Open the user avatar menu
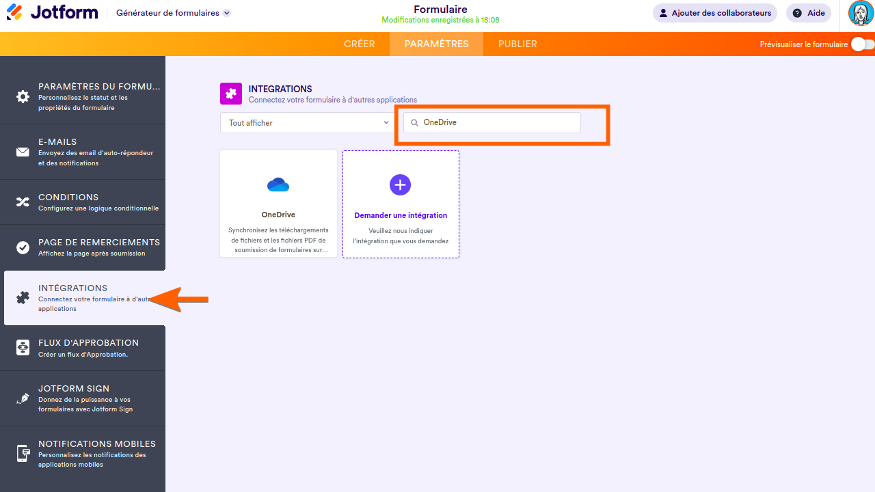The image size is (875, 492). tap(861, 13)
